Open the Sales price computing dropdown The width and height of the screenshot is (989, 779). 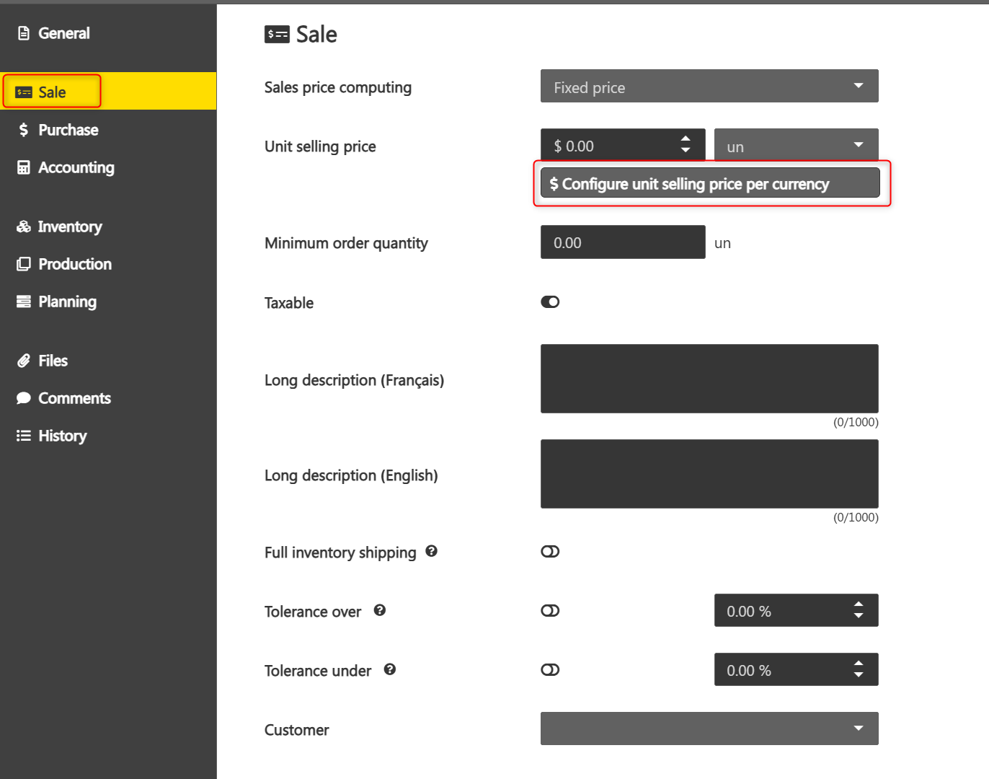(x=709, y=87)
